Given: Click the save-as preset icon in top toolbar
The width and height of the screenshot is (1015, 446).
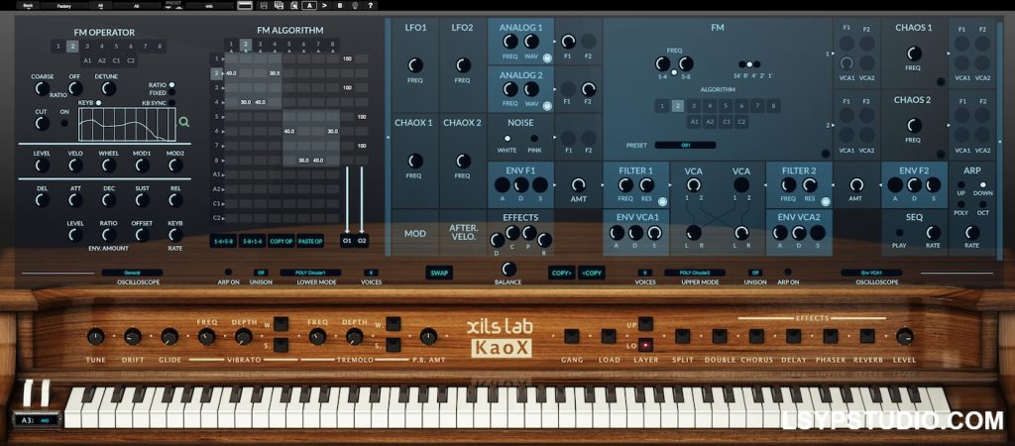Looking at the screenshot, I should pyautogui.click(x=279, y=5).
